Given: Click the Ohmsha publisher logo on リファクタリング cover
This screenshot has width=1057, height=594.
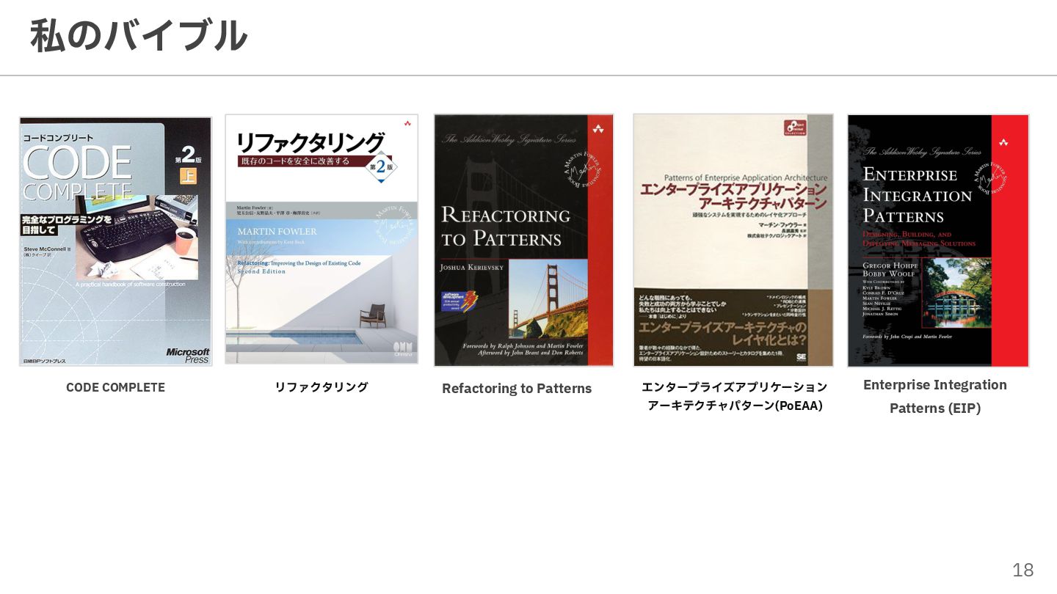Looking at the screenshot, I should click(x=403, y=351).
